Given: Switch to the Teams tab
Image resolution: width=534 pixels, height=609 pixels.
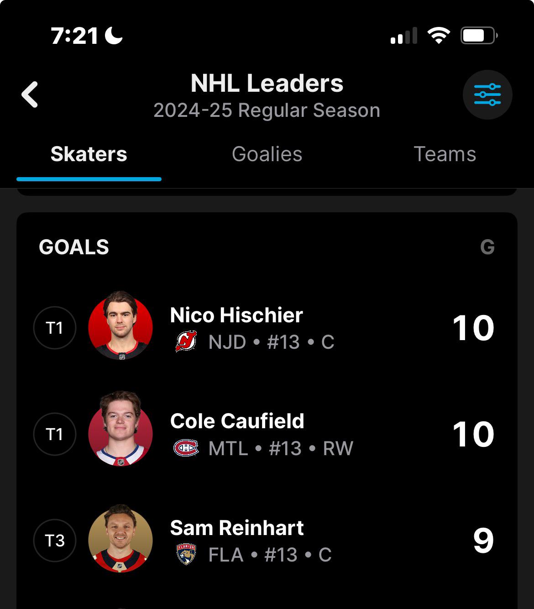Looking at the screenshot, I should tap(445, 154).
